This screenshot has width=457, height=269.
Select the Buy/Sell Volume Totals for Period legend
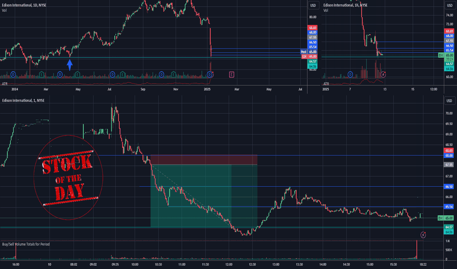(x=26, y=244)
